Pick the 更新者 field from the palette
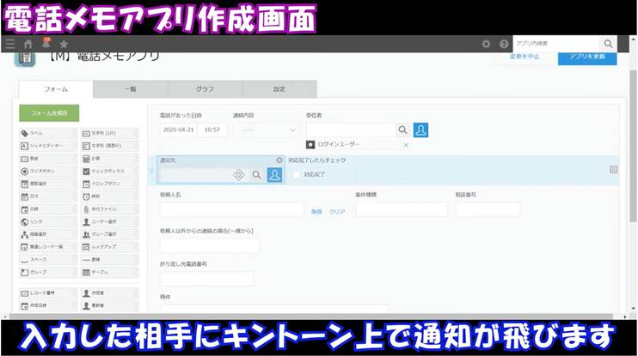Viewport: 638px width, 356px height. (109, 305)
